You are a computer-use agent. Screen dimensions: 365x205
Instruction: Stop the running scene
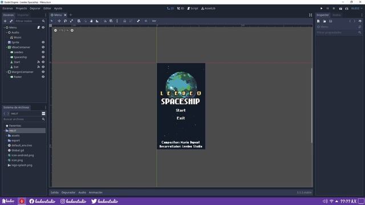pyautogui.click(x=334, y=9)
